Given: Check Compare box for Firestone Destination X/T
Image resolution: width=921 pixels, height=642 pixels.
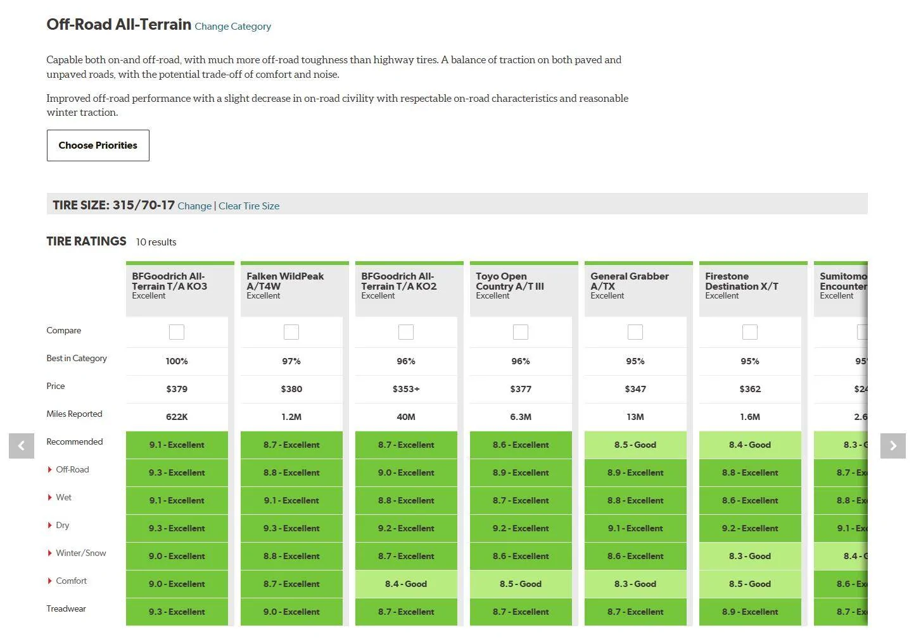Looking at the screenshot, I should [x=750, y=332].
